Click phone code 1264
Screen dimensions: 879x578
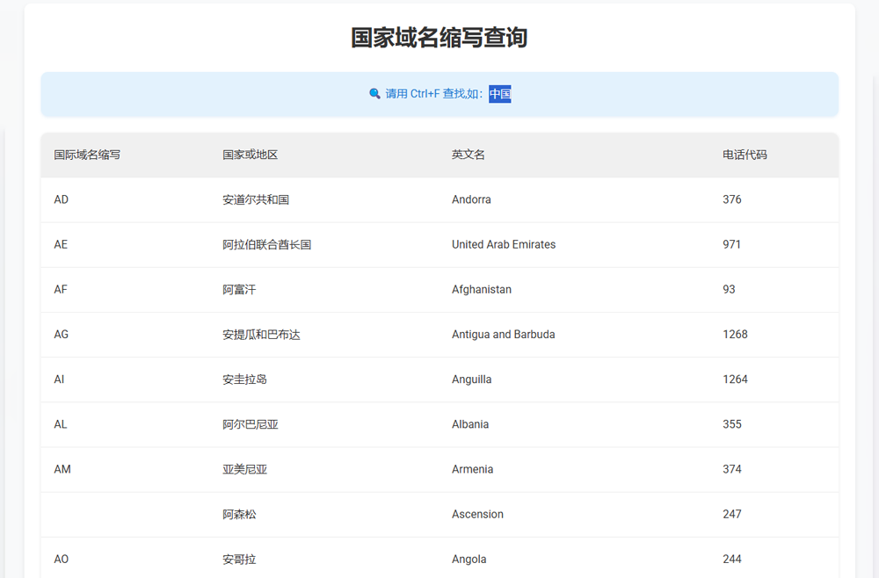coord(735,379)
